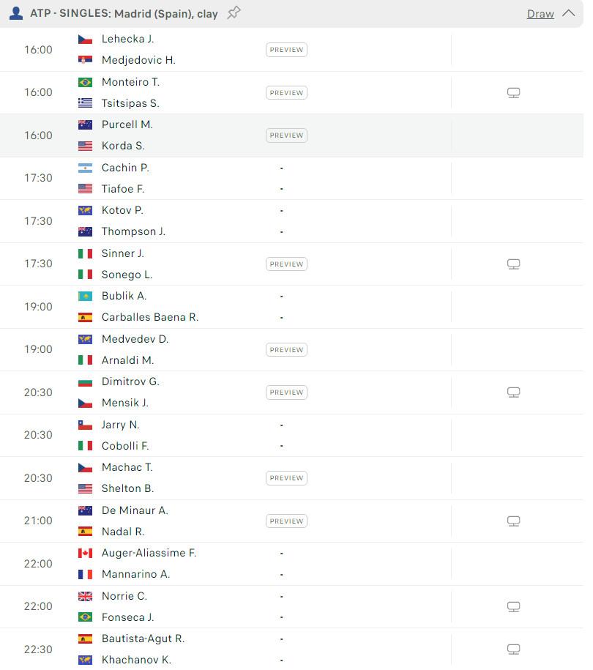
Task: Open the tournament Draw link
Action: click(x=540, y=14)
